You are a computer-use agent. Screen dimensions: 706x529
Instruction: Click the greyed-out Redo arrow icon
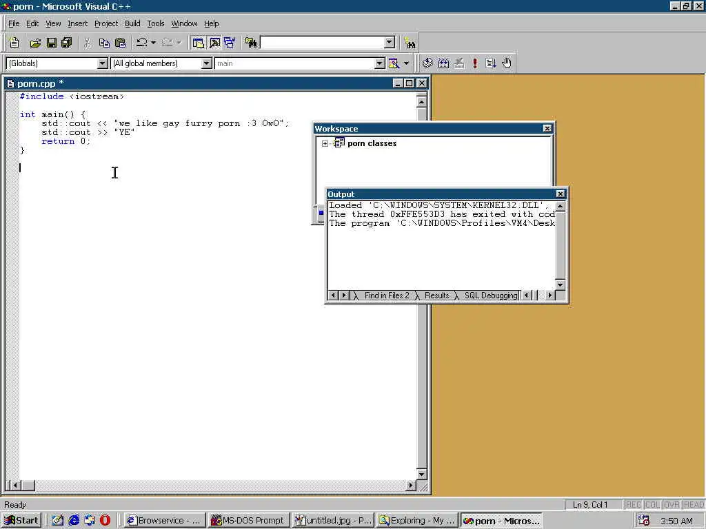[x=168, y=43]
